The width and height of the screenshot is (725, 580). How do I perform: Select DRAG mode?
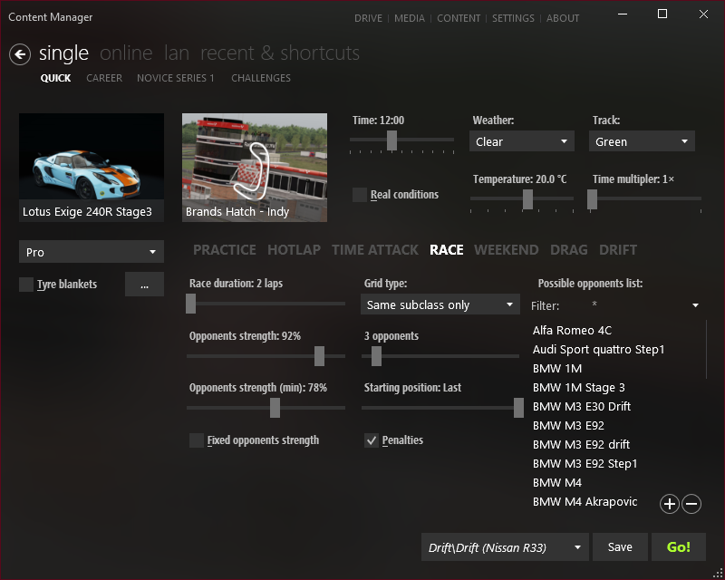coord(569,250)
